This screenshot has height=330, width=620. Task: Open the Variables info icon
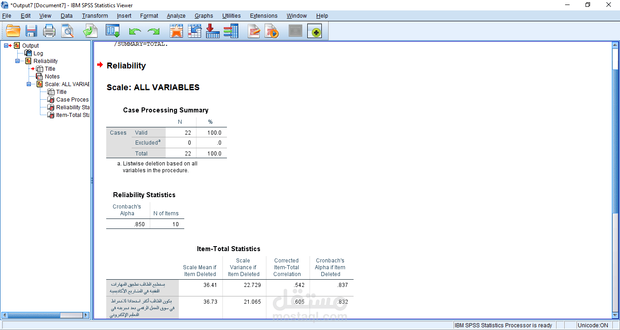231,31
